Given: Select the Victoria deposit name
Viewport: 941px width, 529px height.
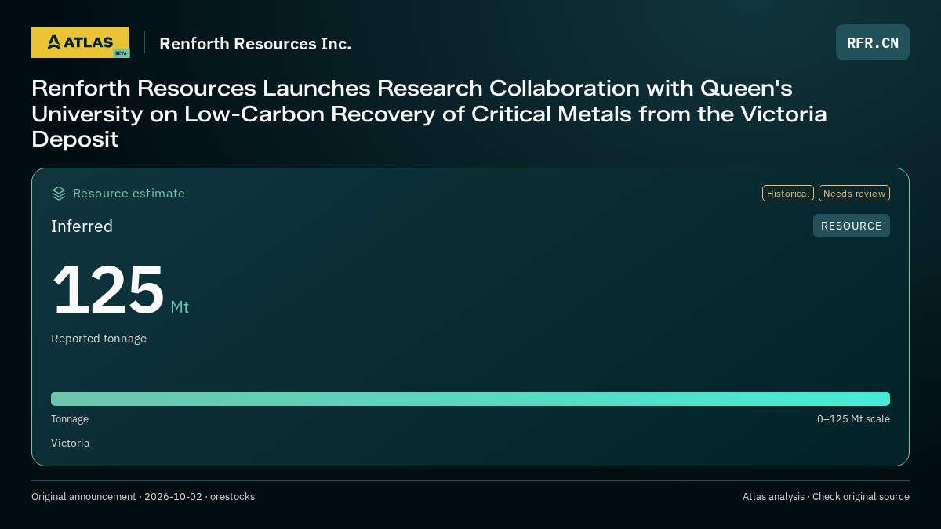Looking at the screenshot, I should (71, 443).
